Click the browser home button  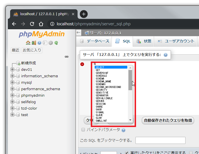click(x=41, y=24)
